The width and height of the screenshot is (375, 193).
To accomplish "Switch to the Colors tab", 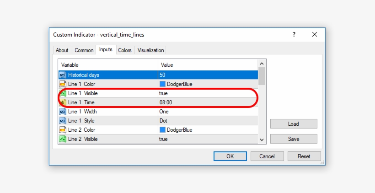I will 125,50.
